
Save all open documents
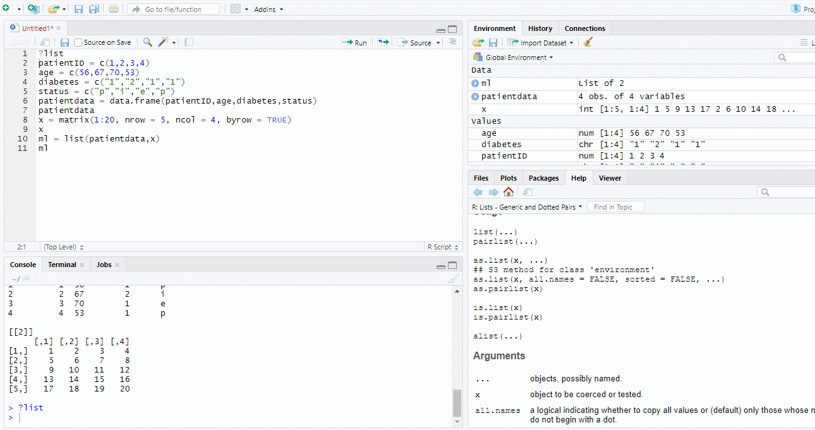pos(95,9)
